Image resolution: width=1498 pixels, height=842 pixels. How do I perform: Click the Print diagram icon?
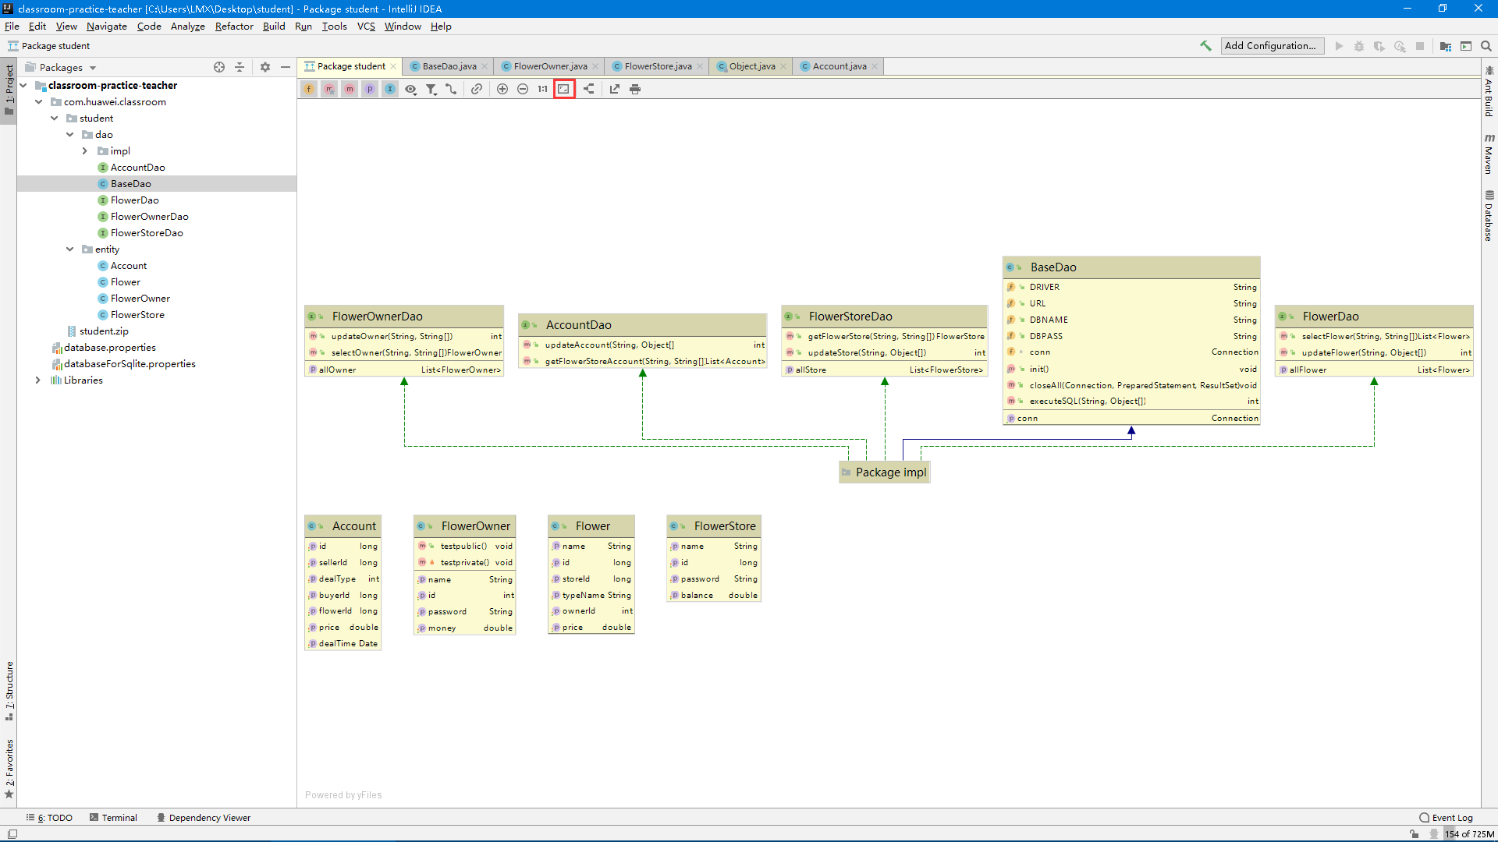[635, 89]
